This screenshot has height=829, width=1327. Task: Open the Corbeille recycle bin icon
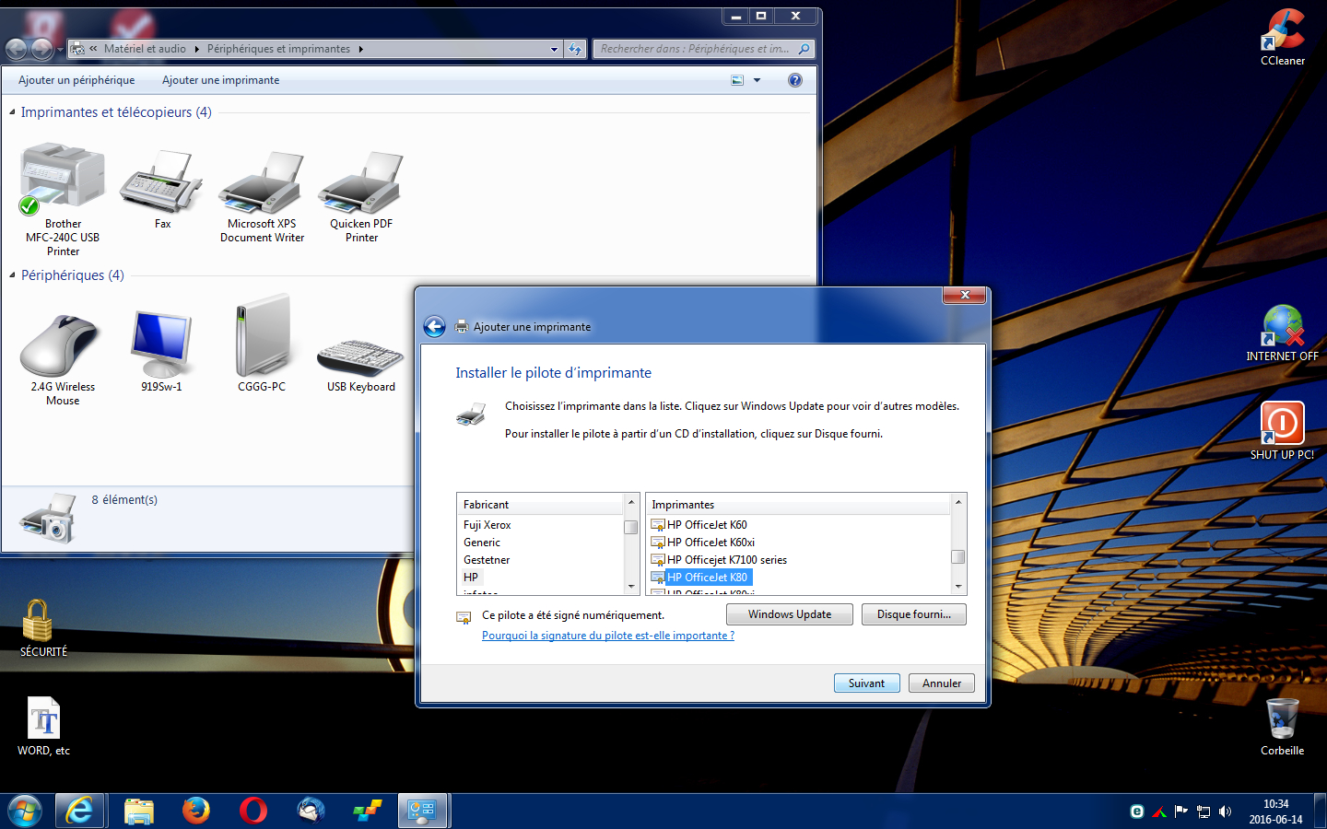tap(1283, 726)
